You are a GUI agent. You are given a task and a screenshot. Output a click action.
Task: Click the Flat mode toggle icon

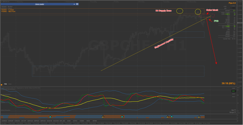(x=235, y=110)
